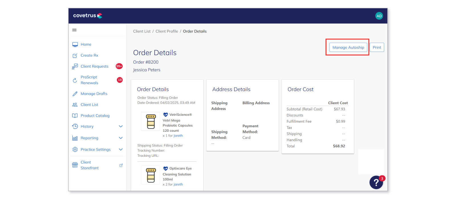The image size is (456, 200).
Task: Click the Client Requests icon
Action: pyautogui.click(x=75, y=66)
